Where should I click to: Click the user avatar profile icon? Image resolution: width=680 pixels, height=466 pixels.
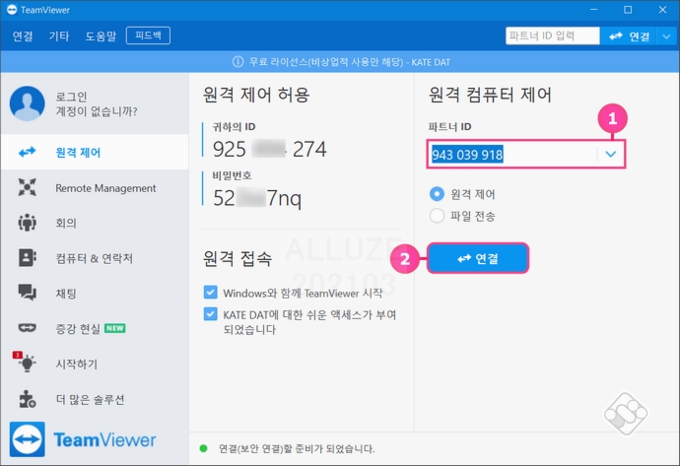click(x=27, y=103)
